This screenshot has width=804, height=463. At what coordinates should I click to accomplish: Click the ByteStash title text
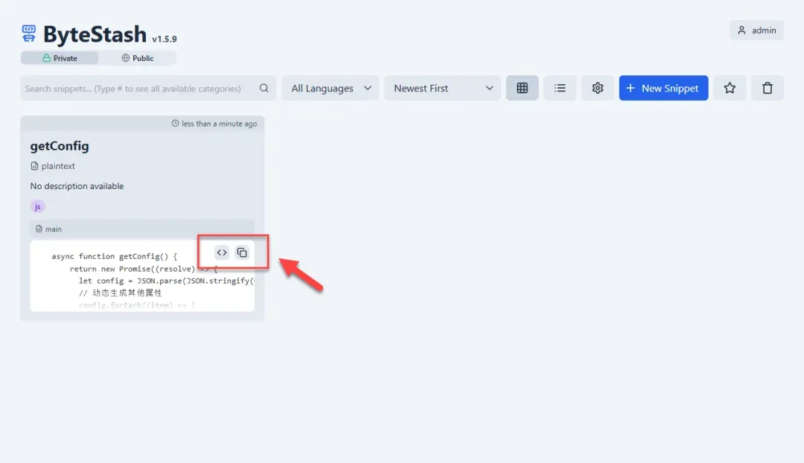(x=95, y=34)
